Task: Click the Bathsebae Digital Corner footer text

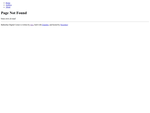Action: tap(11, 25)
